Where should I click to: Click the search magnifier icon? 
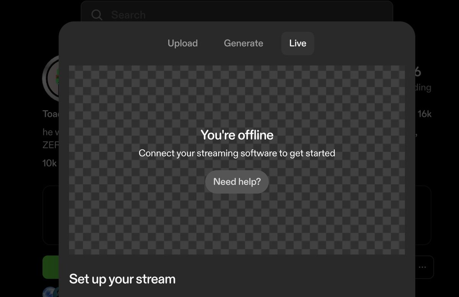[x=97, y=15]
